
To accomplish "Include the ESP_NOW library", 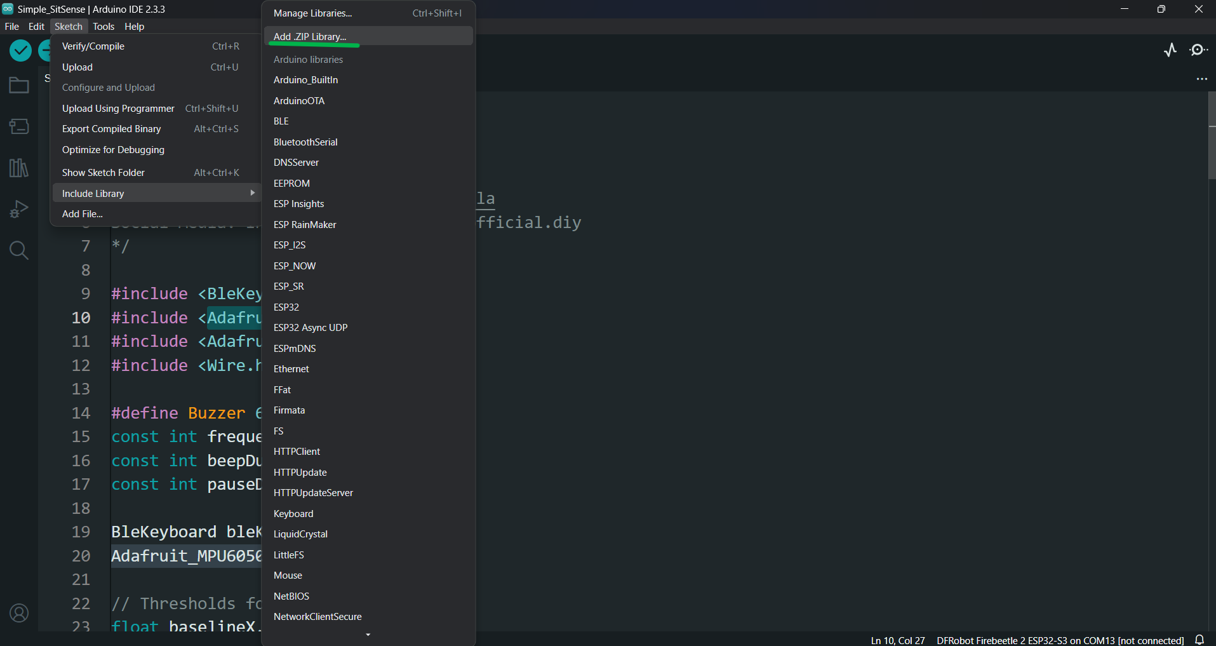I will tap(368, 266).
